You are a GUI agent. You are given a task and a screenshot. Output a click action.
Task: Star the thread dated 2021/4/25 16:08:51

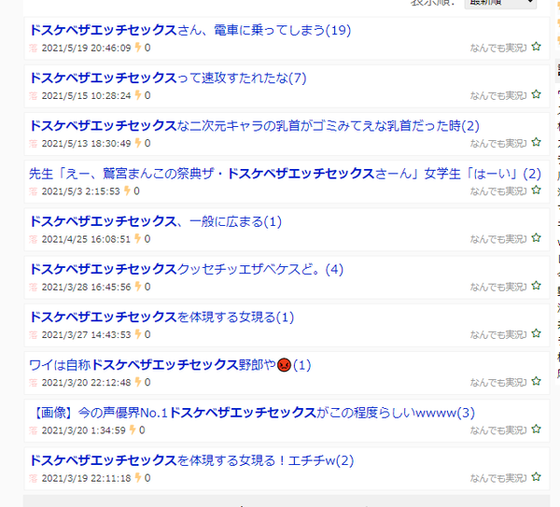click(x=536, y=238)
